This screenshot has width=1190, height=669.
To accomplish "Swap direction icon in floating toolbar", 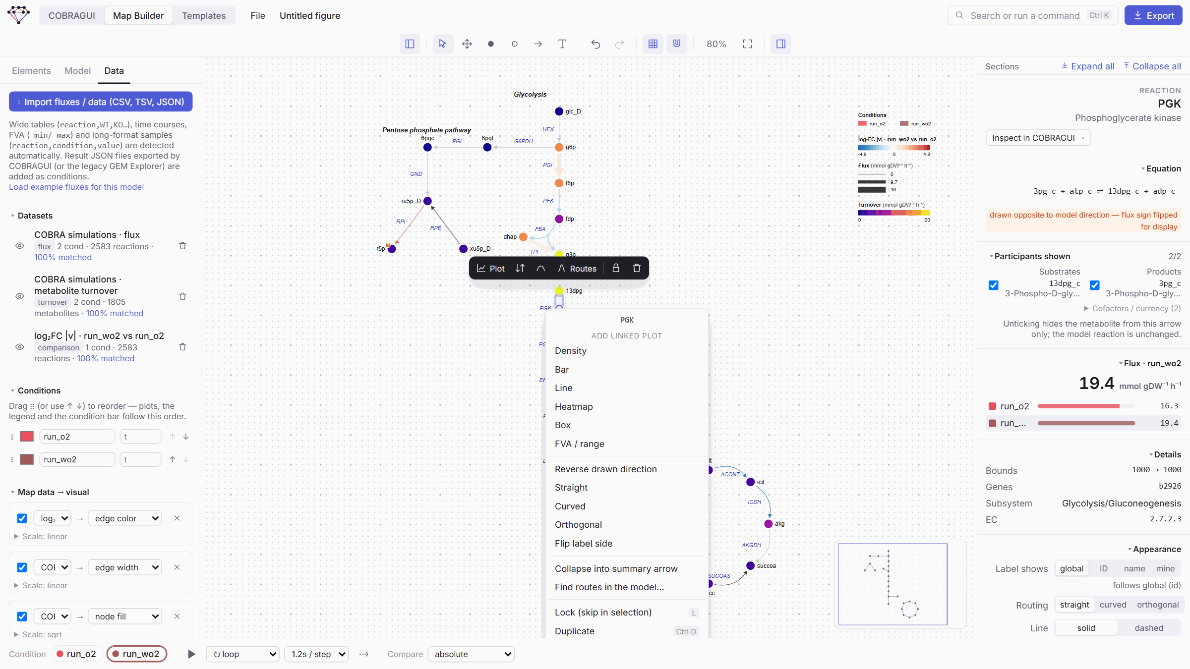I will click(520, 268).
